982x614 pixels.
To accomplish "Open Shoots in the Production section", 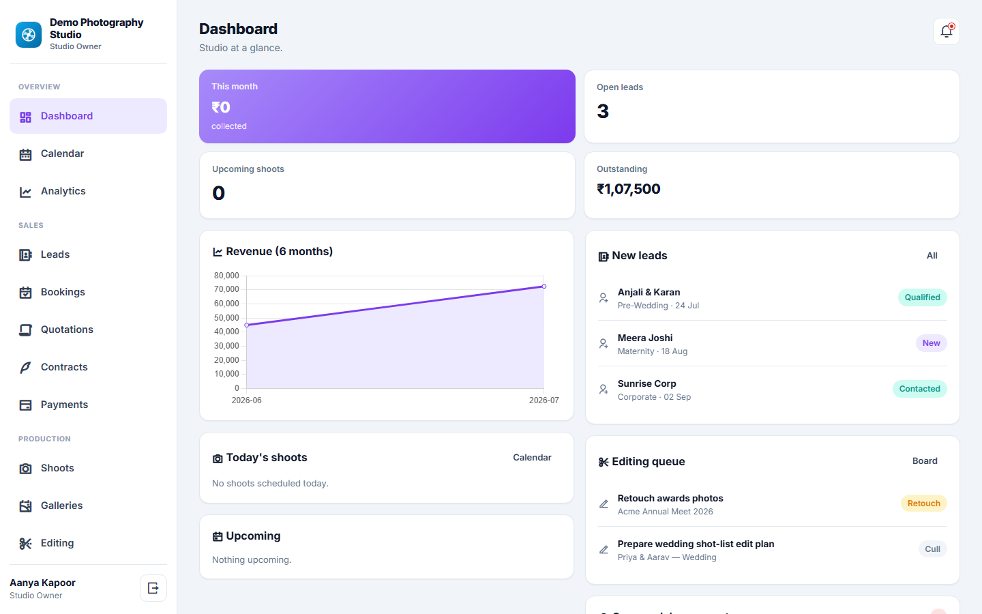I will coord(88,468).
